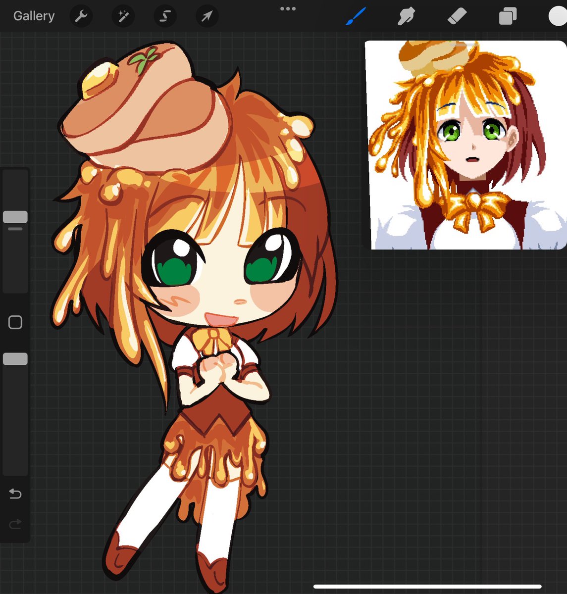Select the Smudge tool
The image size is (567, 594).
[406, 16]
